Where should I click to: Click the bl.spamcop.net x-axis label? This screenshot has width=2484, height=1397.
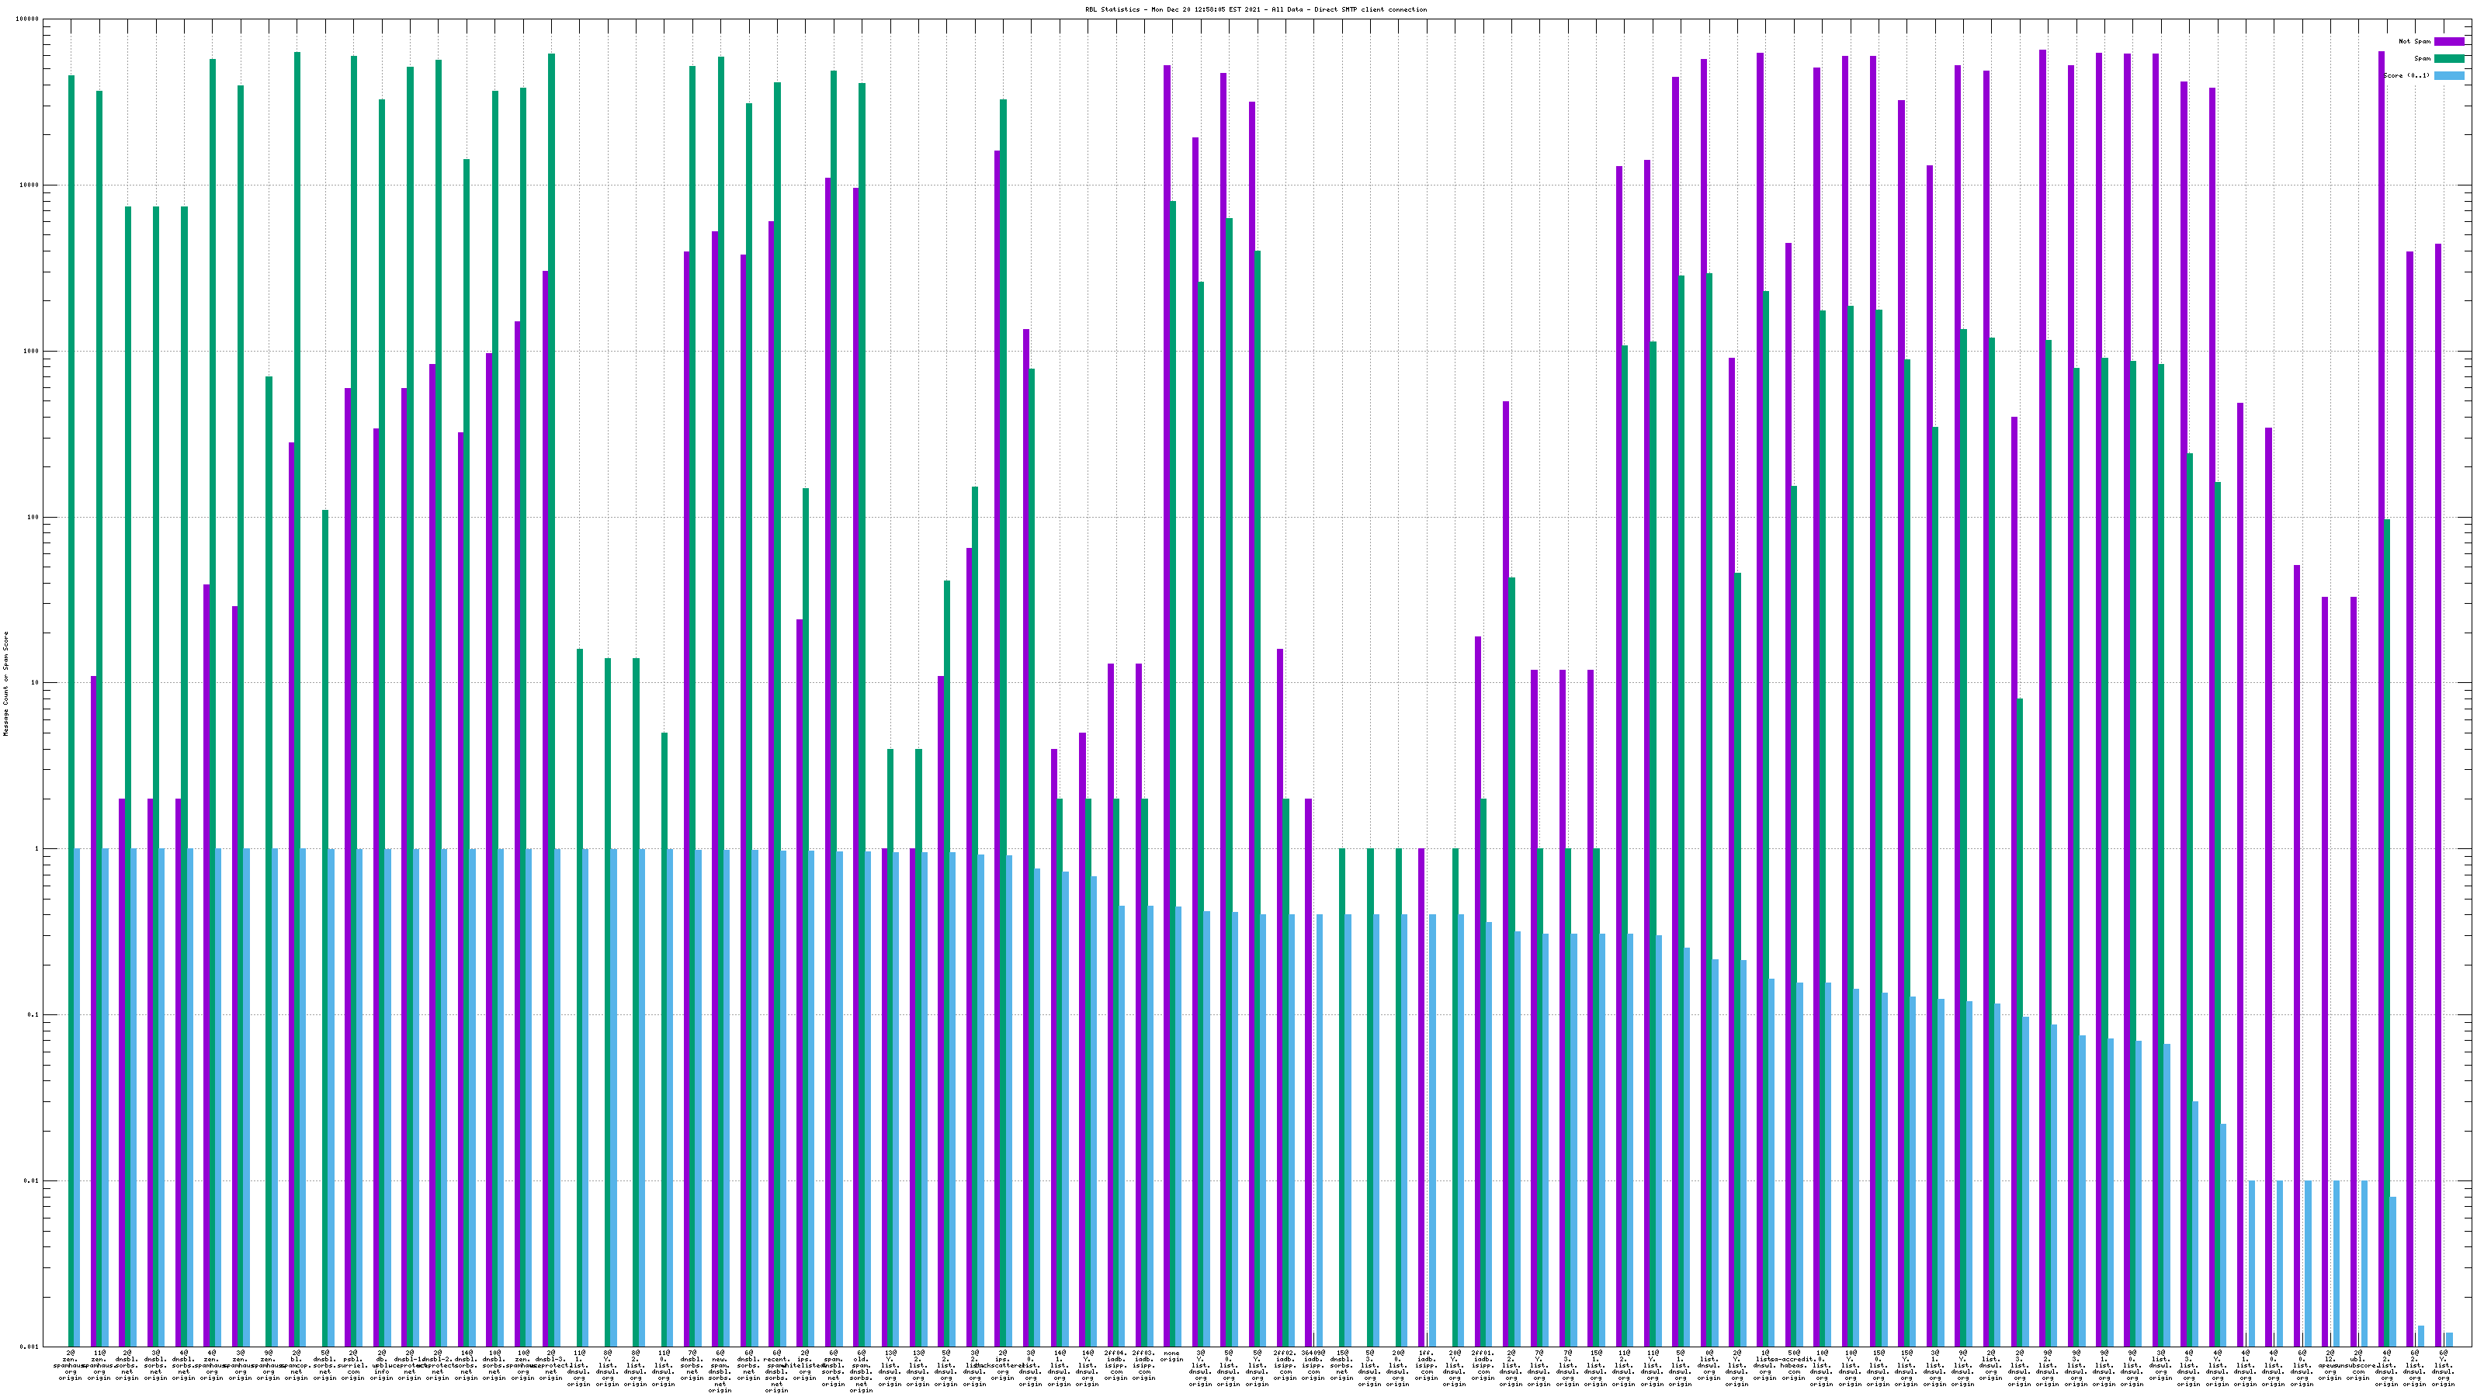point(296,1366)
